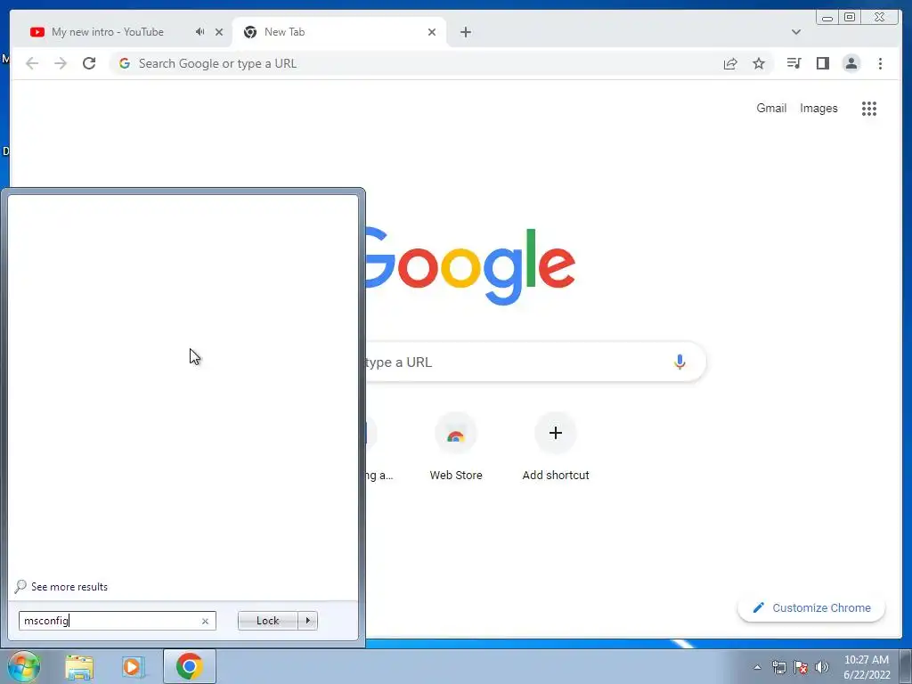
Task: Click the YouTube favicon on the first tab
Action: coord(37,32)
